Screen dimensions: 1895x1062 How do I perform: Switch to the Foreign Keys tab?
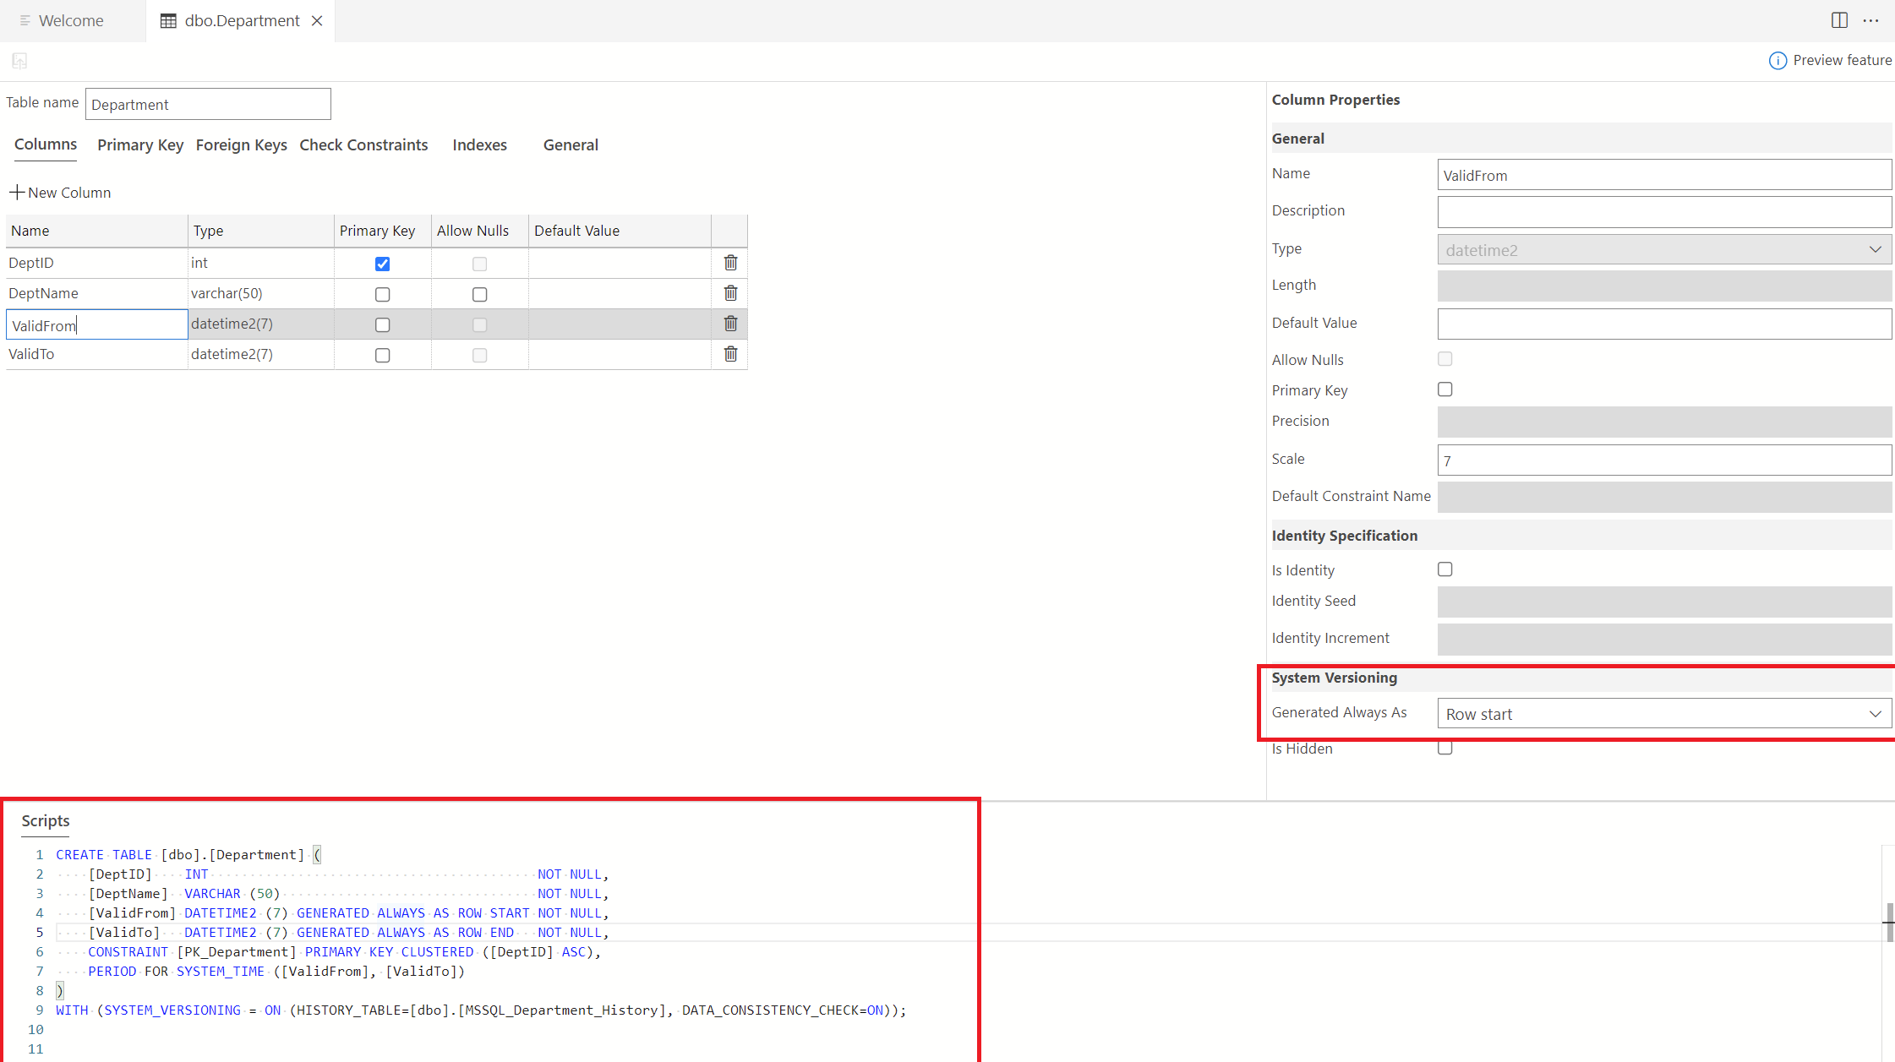tap(241, 144)
